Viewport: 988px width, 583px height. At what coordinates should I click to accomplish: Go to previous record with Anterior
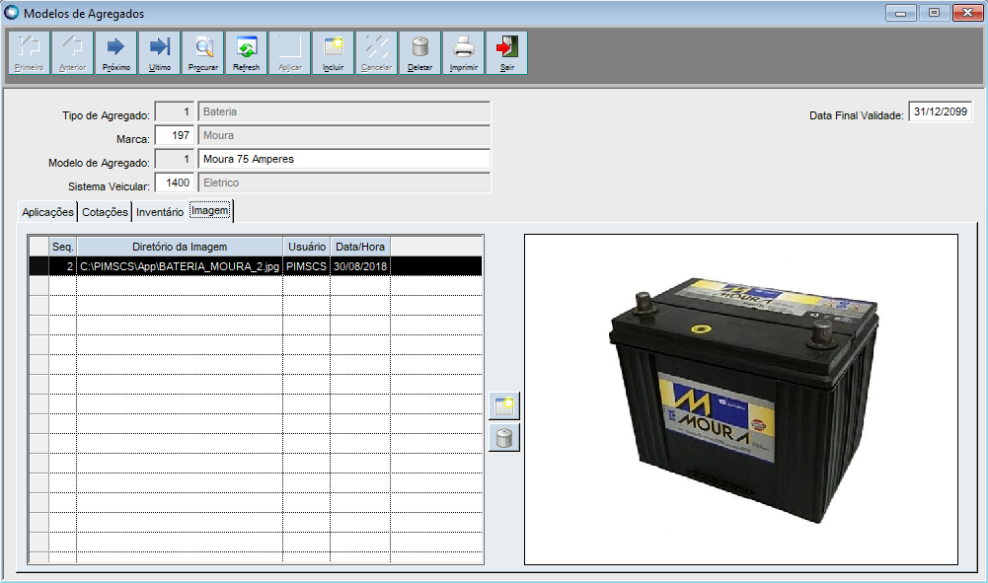point(72,53)
